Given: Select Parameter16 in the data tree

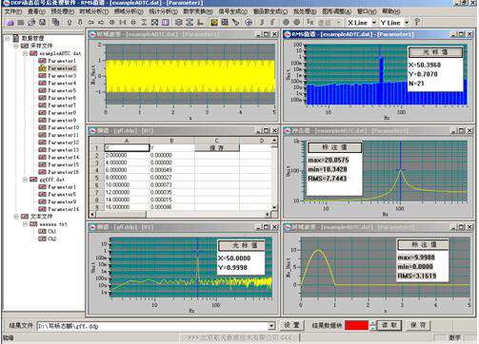Looking at the screenshot, I should [x=64, y=172].
